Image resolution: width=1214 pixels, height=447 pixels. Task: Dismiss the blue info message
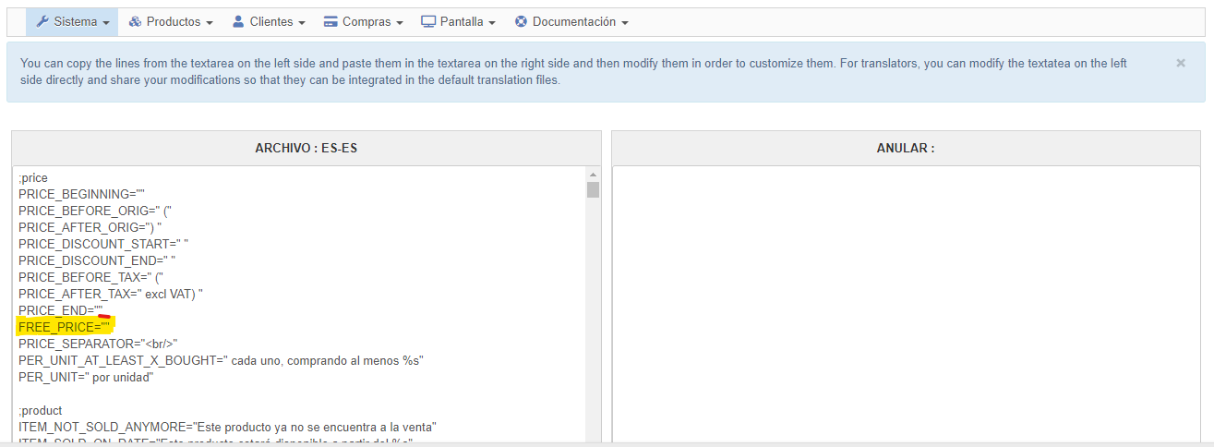coord(1181,63)
